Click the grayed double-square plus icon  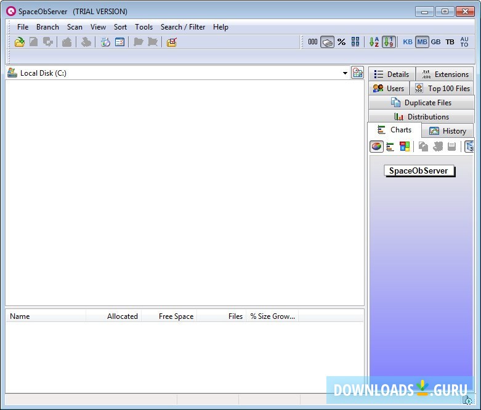tap(48, 42)
